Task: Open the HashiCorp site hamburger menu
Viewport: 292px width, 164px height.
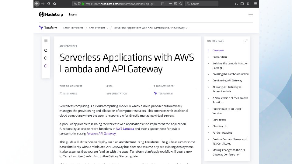Action: coord(251,15)
